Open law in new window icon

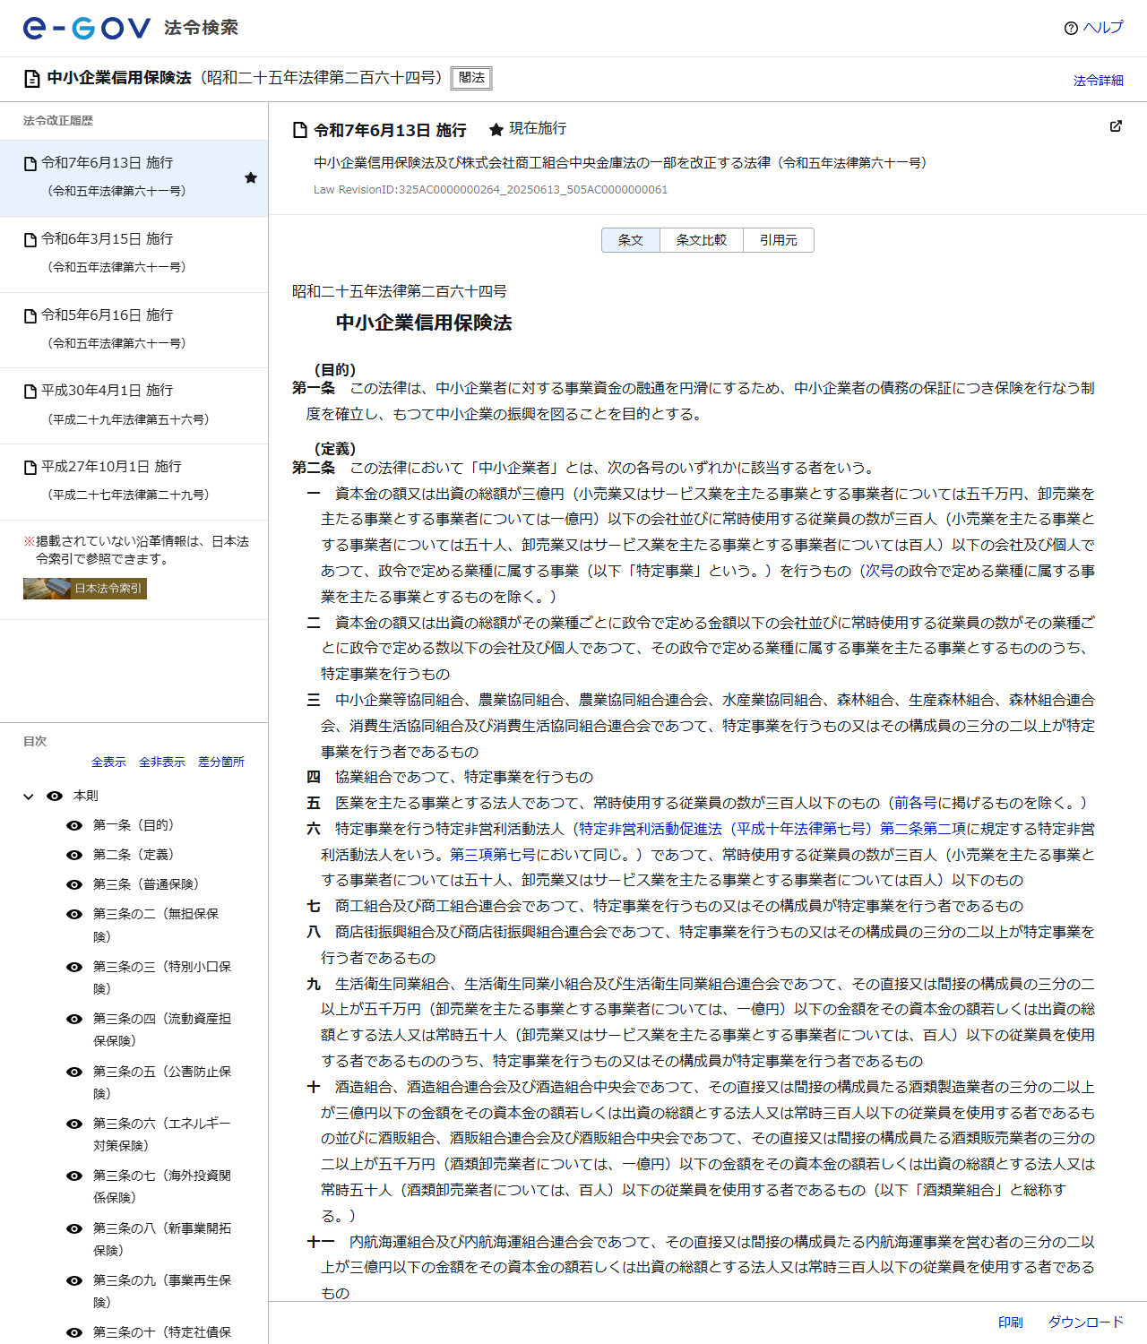tap(1116, 126)
